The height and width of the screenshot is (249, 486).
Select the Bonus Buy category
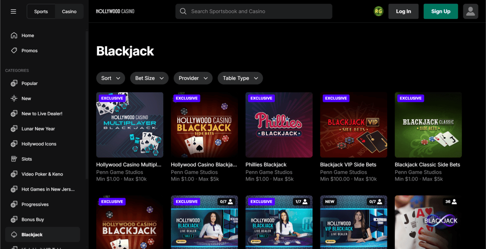coord(43,219)
